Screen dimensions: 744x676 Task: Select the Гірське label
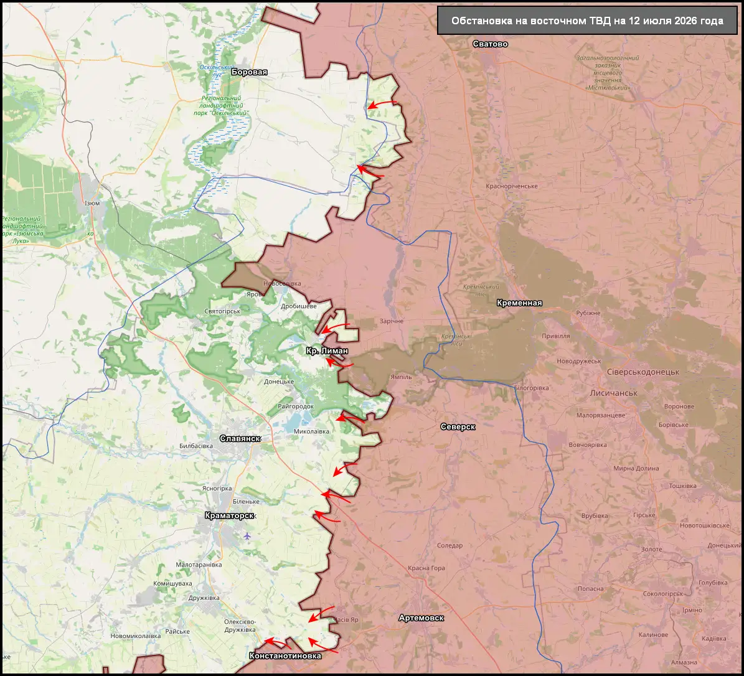coord(644,515)
